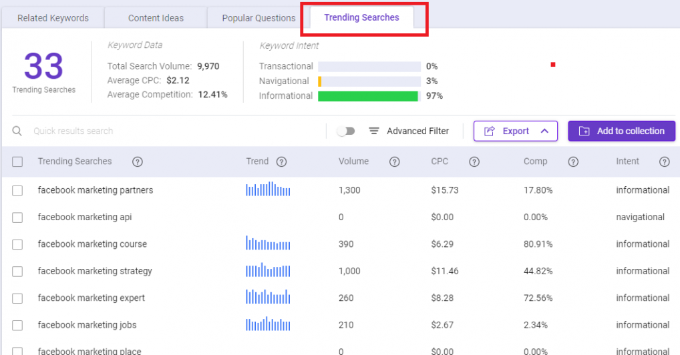Click the Informational intent green bar

coord(368,96)
